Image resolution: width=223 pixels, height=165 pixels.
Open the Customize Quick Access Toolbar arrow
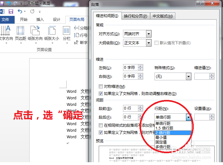click(x=40, y=12)
